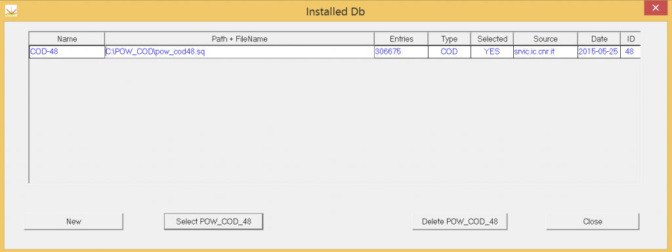Click the Date column header
Viewport: 672px width, 252px height.
(598, 39)
